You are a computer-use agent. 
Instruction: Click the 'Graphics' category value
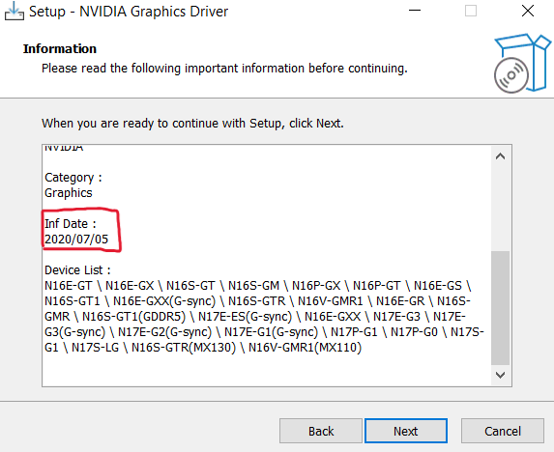pos(69,193)
